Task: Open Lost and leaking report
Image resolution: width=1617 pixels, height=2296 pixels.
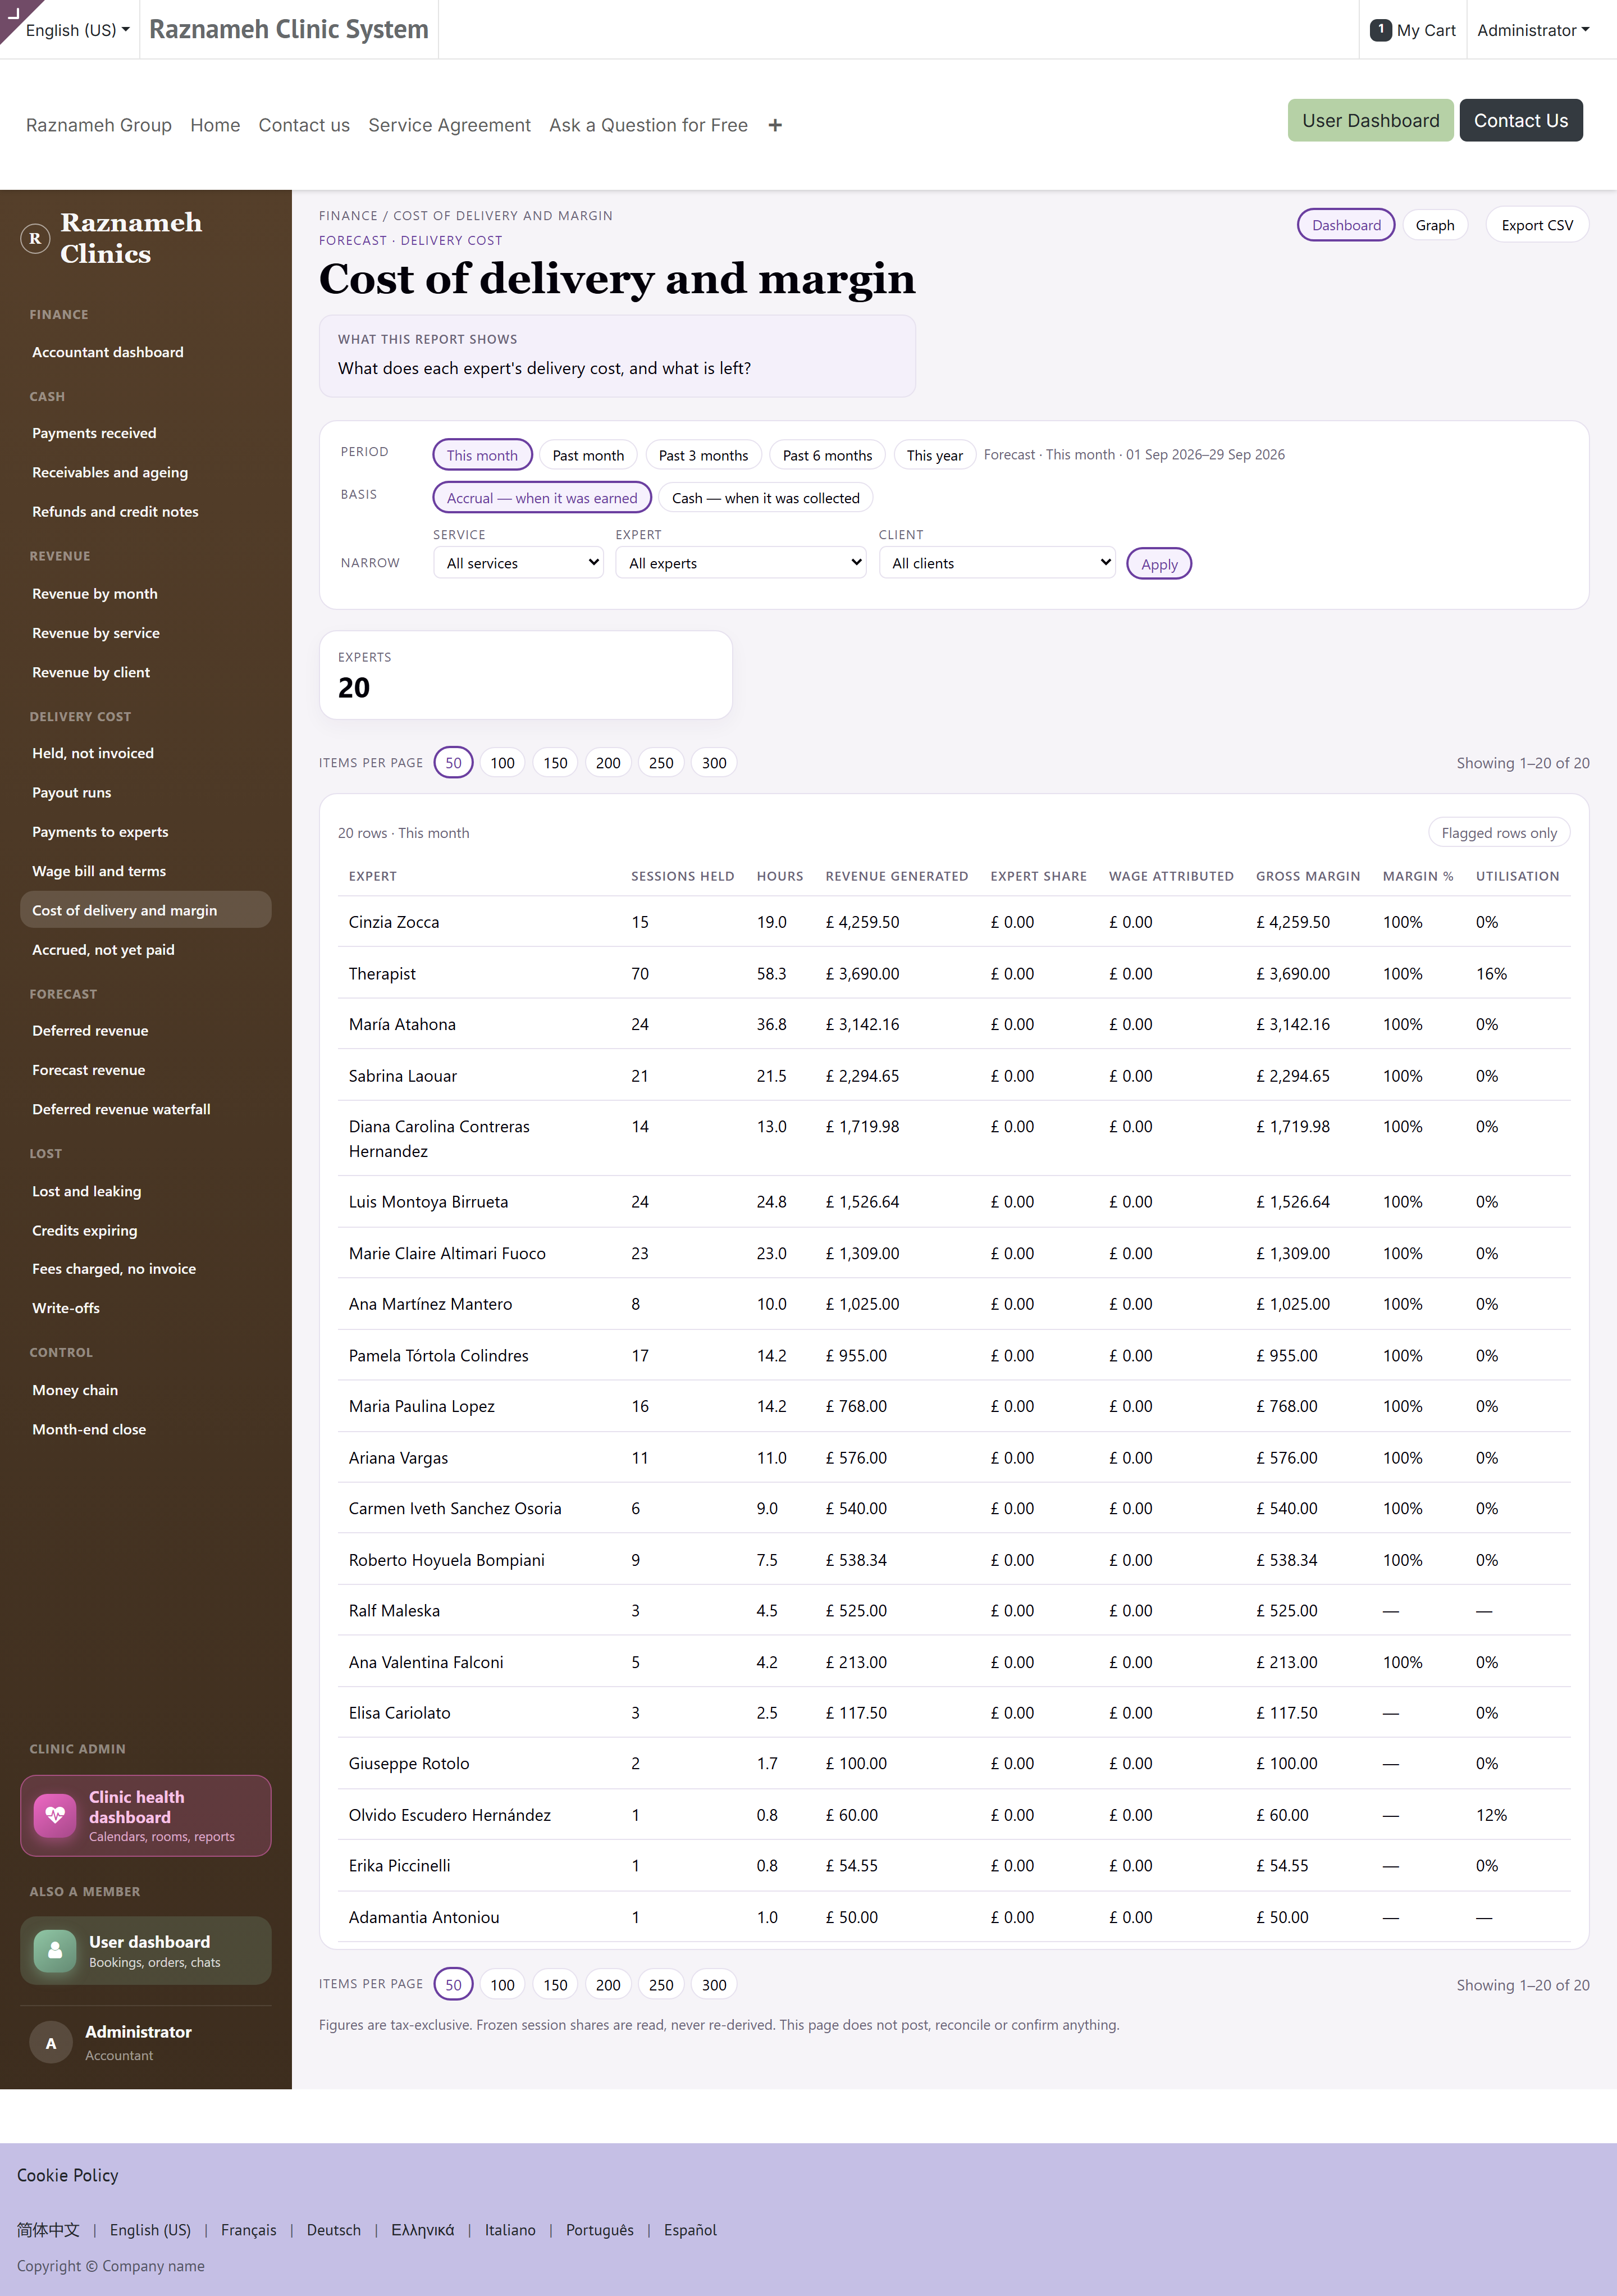Action: [x=87, y=1191]
